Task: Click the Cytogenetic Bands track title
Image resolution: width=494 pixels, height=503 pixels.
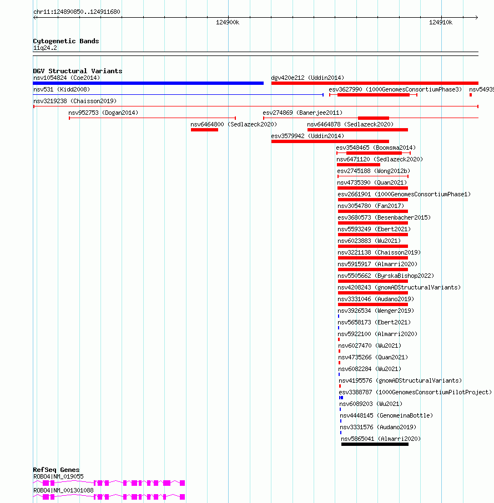Action: click(x=66, y=41)
